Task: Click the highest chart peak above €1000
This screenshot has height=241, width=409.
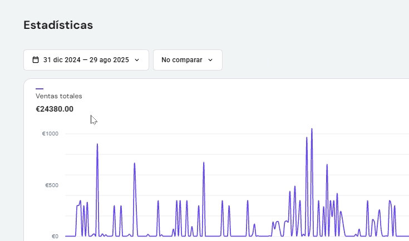Action: tap(312, 129)
